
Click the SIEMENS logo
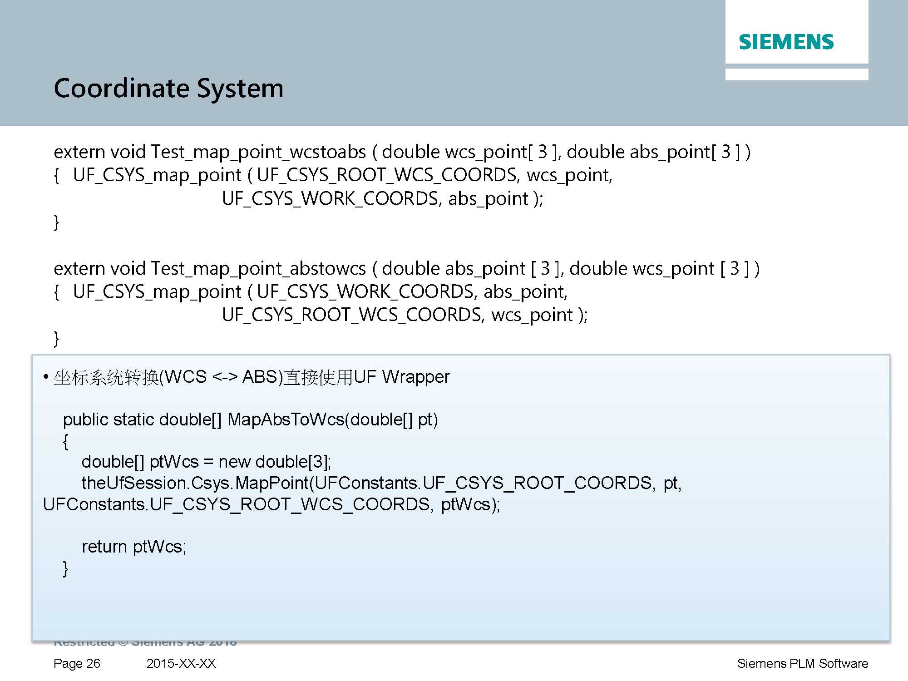(786, 42)
